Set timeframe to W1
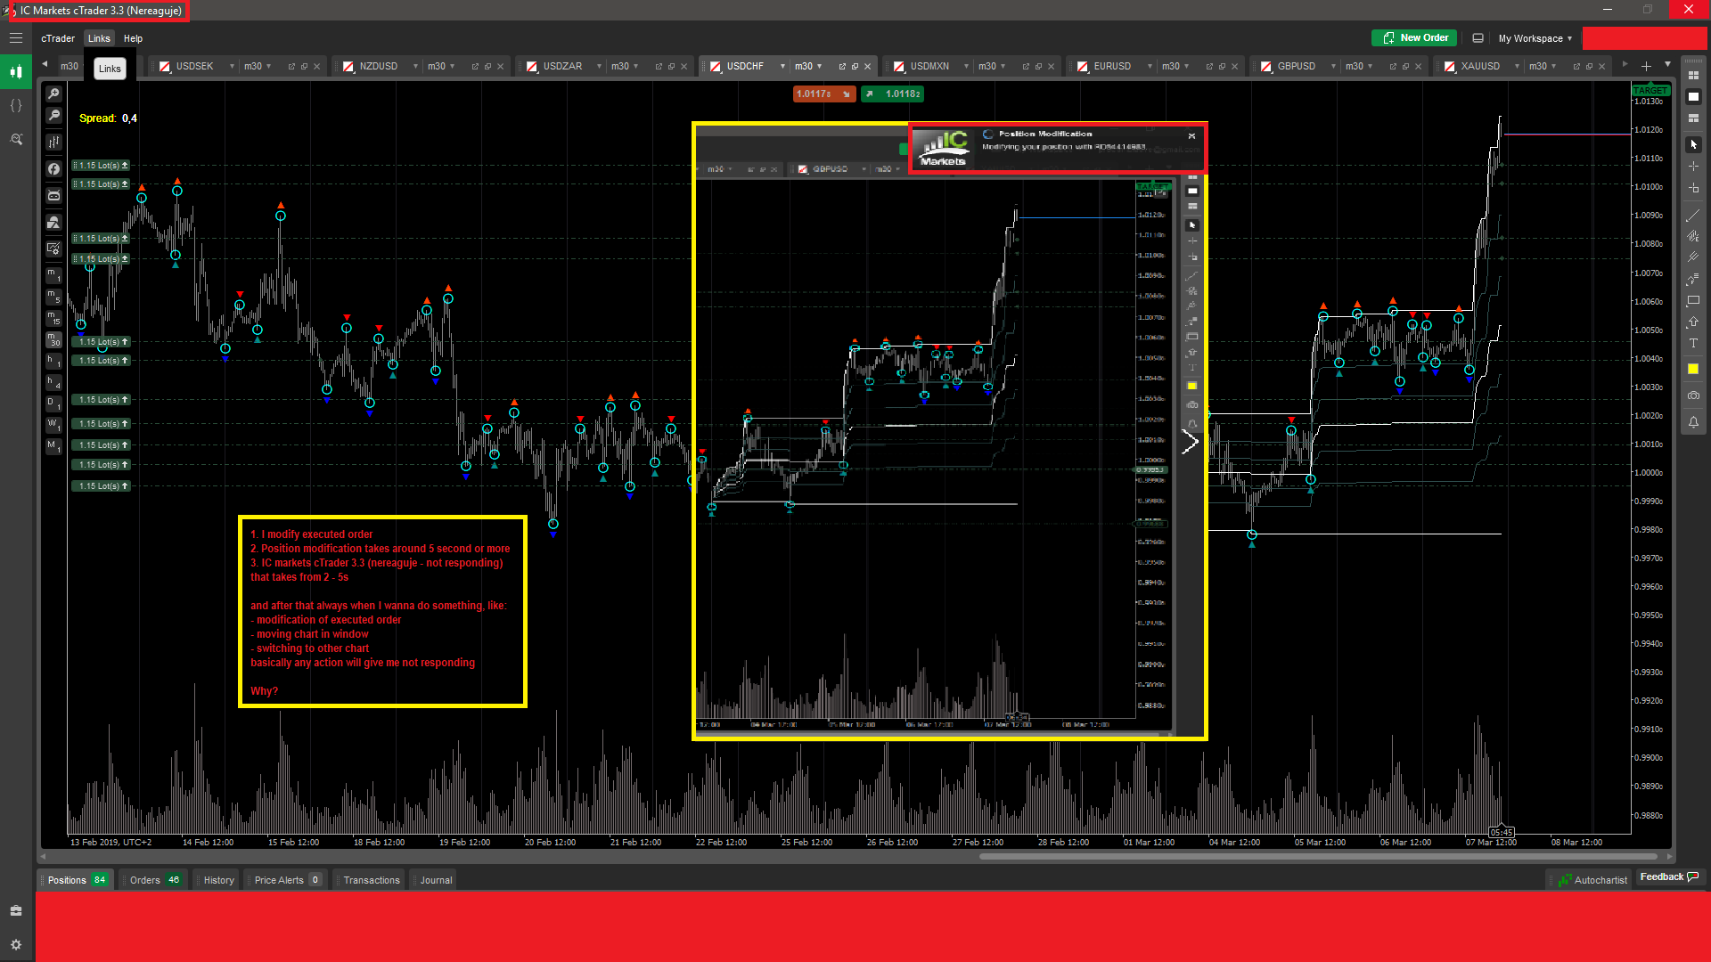The height and width of the screenshot is (962, 1711). (53, 425)
